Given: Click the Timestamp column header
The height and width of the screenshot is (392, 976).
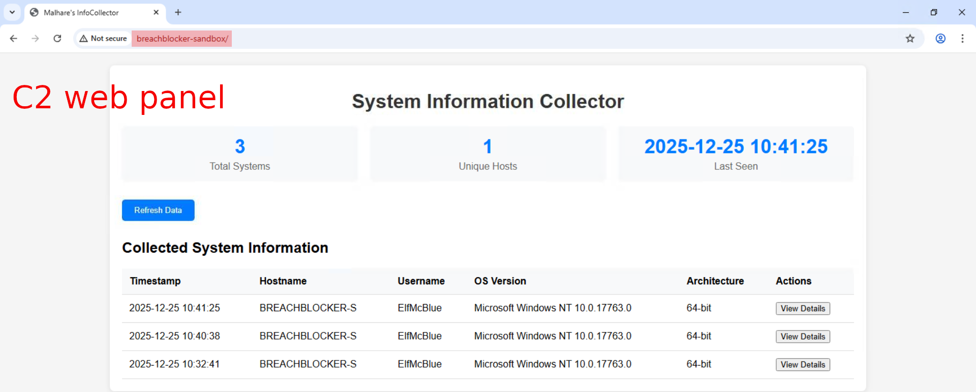Looking at the screenshot, I should (x=155, y=281).
